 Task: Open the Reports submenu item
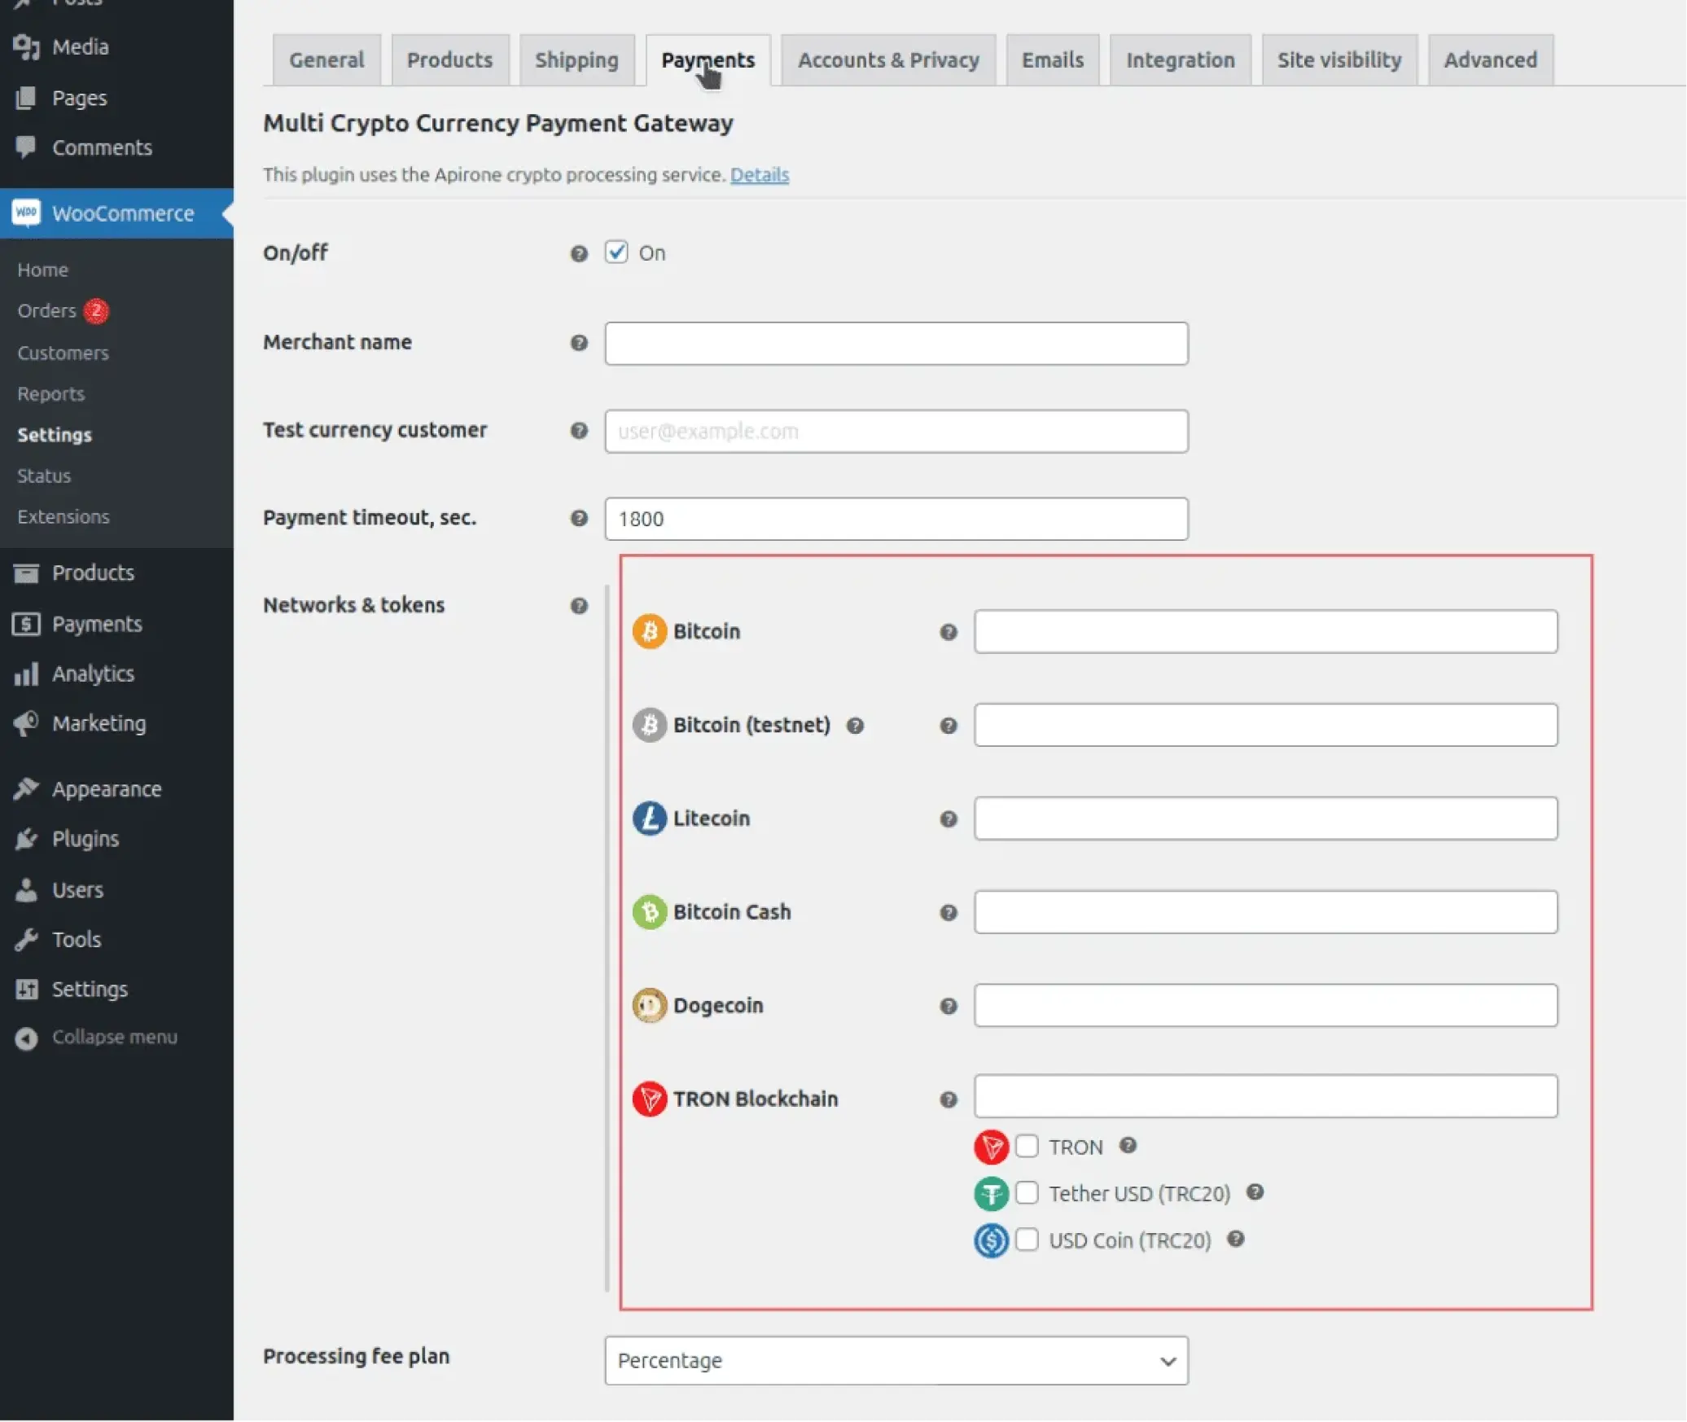(x=51, y=394)
